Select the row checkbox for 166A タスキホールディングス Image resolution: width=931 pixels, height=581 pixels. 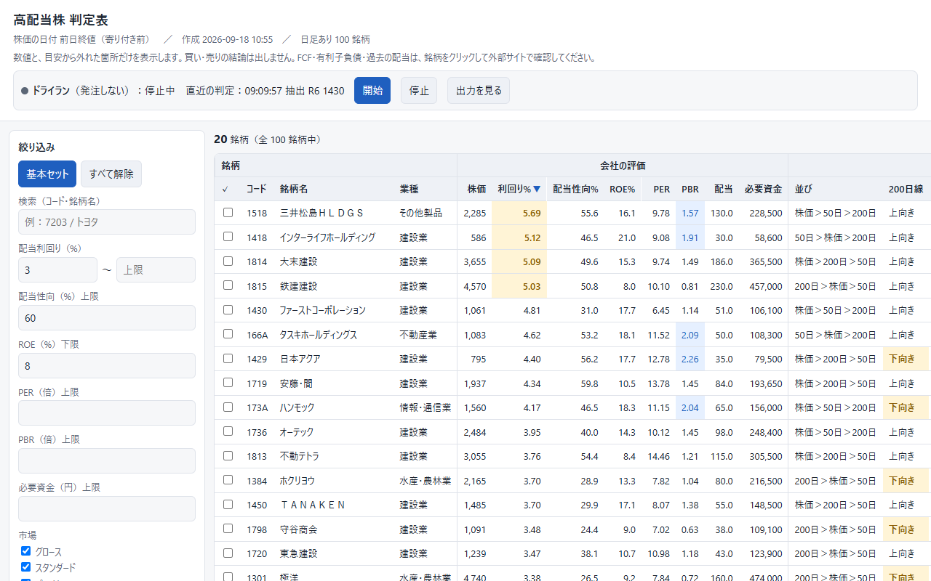click(x=228, y=334)
